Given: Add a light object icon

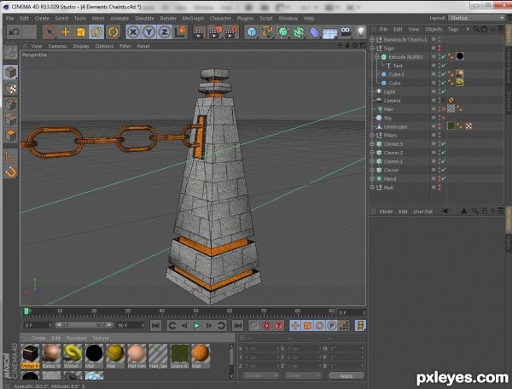Looking at the screenshot, I should pos(360,32).
